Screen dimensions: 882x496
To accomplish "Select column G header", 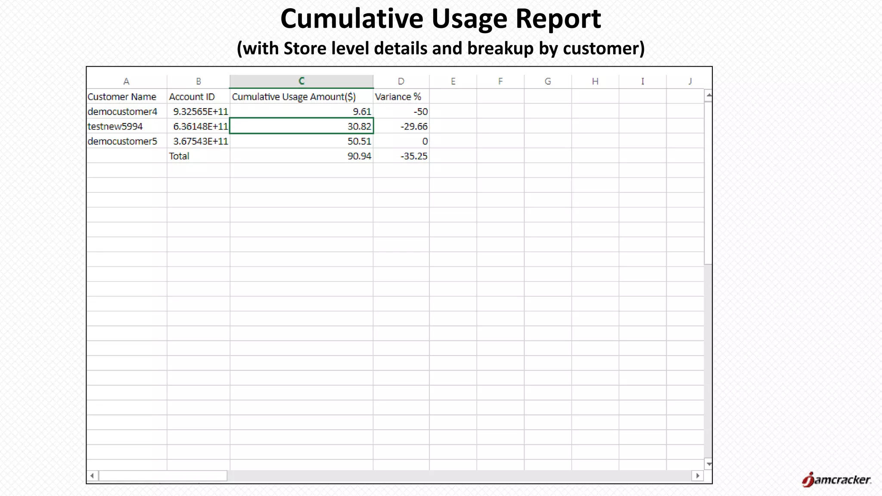I will 548,81.
